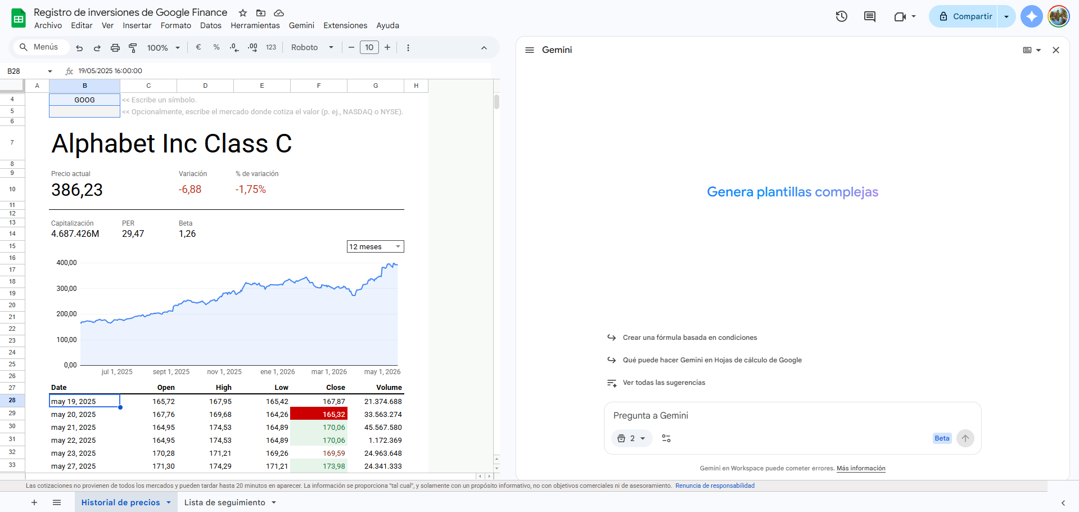Click the Compartir button

coord(966,16)
